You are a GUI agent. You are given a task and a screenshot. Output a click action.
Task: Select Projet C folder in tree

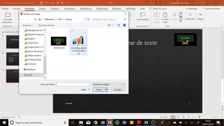(x=30, y=39)
